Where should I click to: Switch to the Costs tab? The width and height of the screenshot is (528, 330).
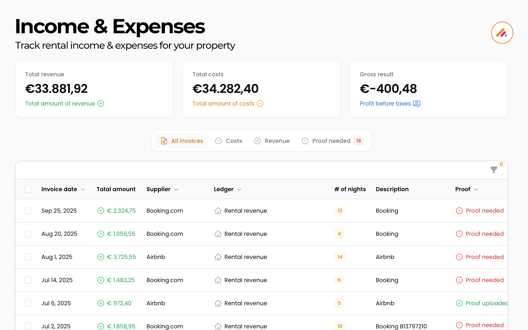pyautogui.click(x=229, y=140)
